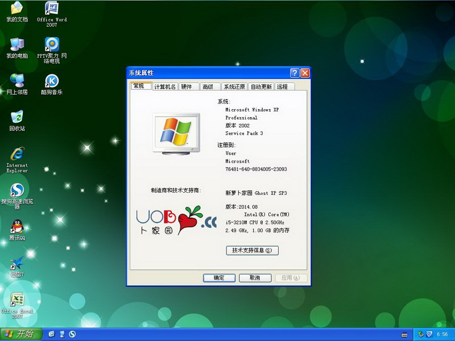This screenshot has height=341, width=455.
Task: Switch to the 常规 tab
Action: click(x=141, y=86)
